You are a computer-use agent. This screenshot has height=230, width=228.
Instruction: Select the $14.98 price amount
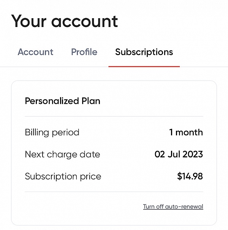[x=190, y=177]
